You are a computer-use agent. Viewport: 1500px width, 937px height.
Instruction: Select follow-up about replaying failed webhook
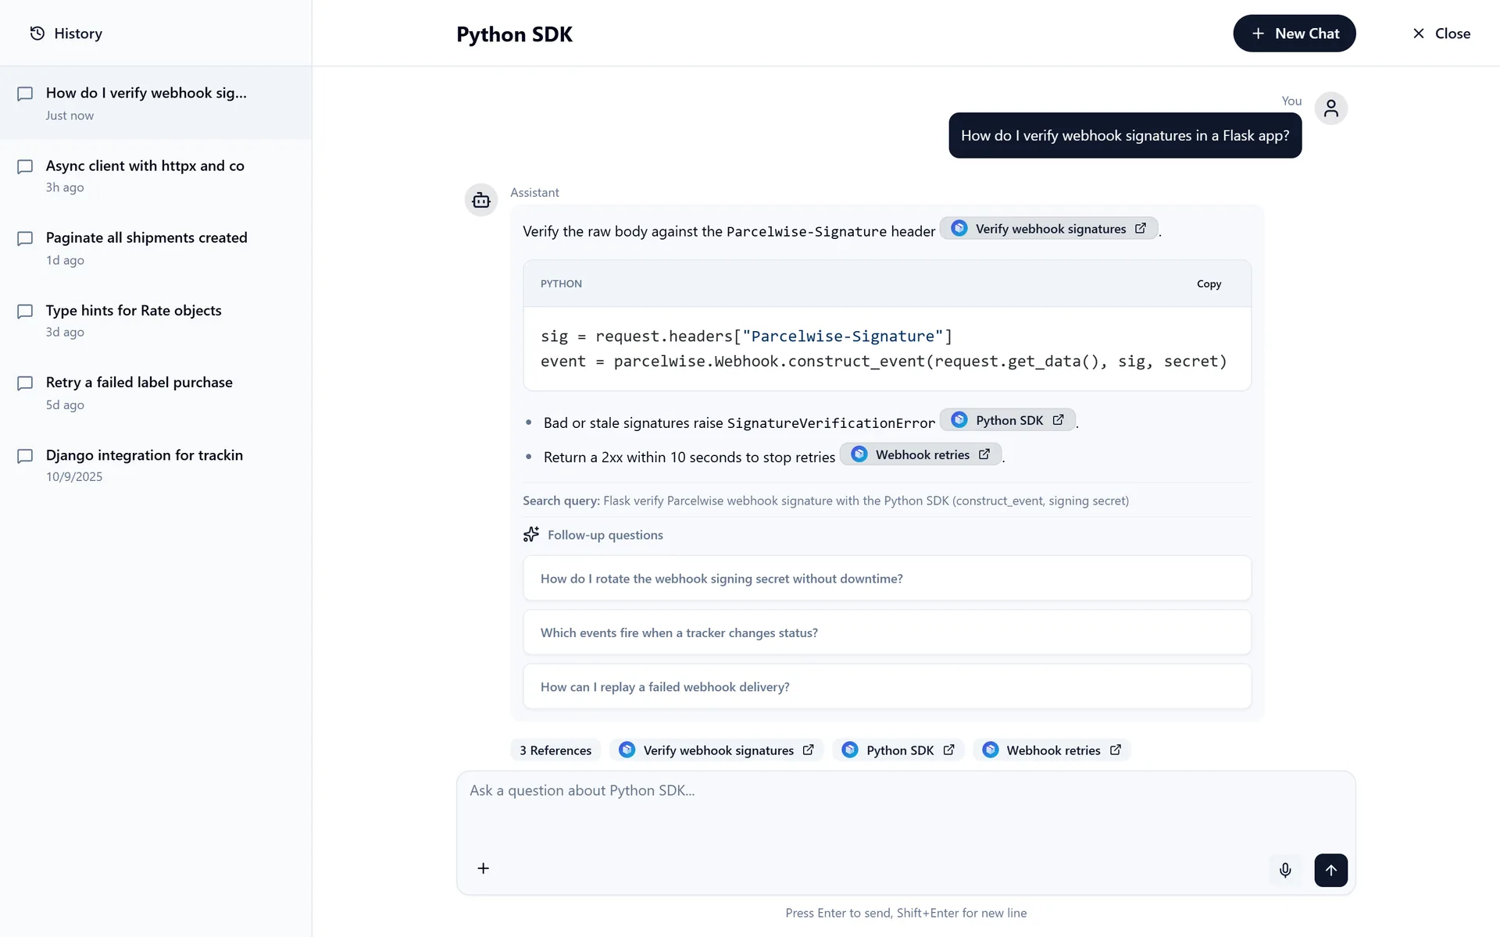pos(887,686)
